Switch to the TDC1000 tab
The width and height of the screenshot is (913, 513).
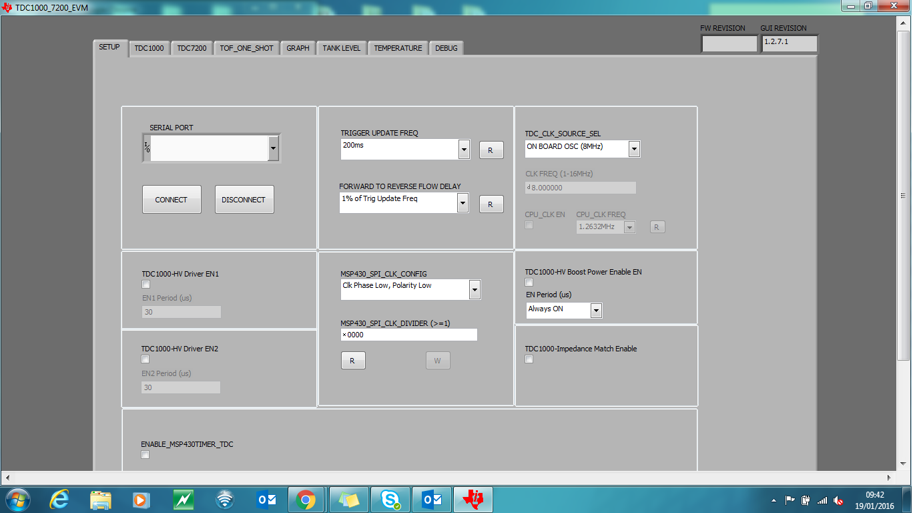[x=149, y=48]
